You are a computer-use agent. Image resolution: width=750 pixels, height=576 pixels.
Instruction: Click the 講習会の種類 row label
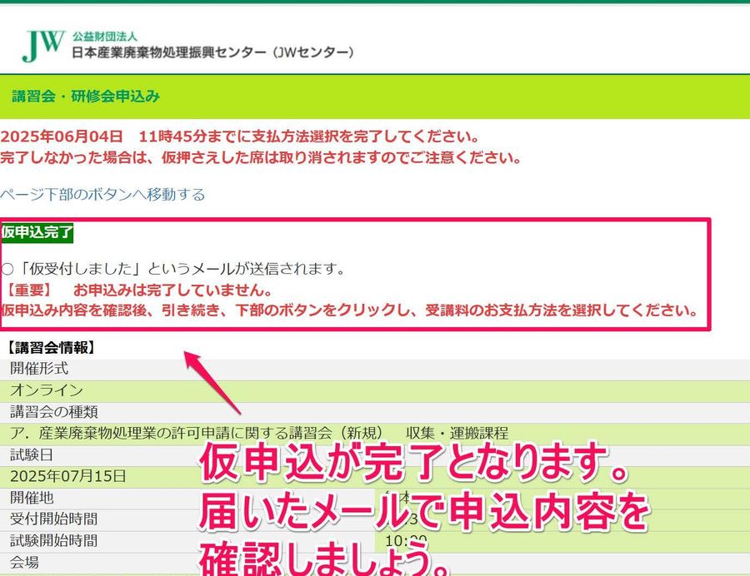(x=54, y=412)
